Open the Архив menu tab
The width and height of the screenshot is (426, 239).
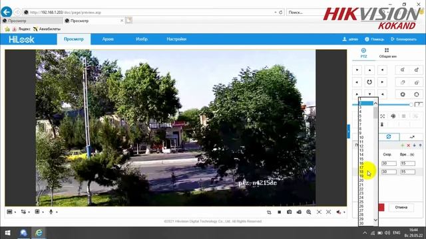(108, 39)
